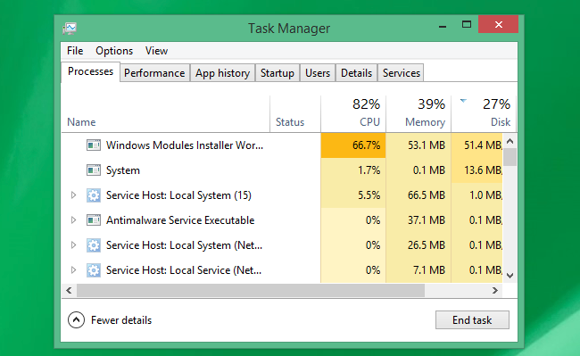Click the horizontal scrollbar thumb
Viewport: 580px width, 356px height.
pos(251,291)
